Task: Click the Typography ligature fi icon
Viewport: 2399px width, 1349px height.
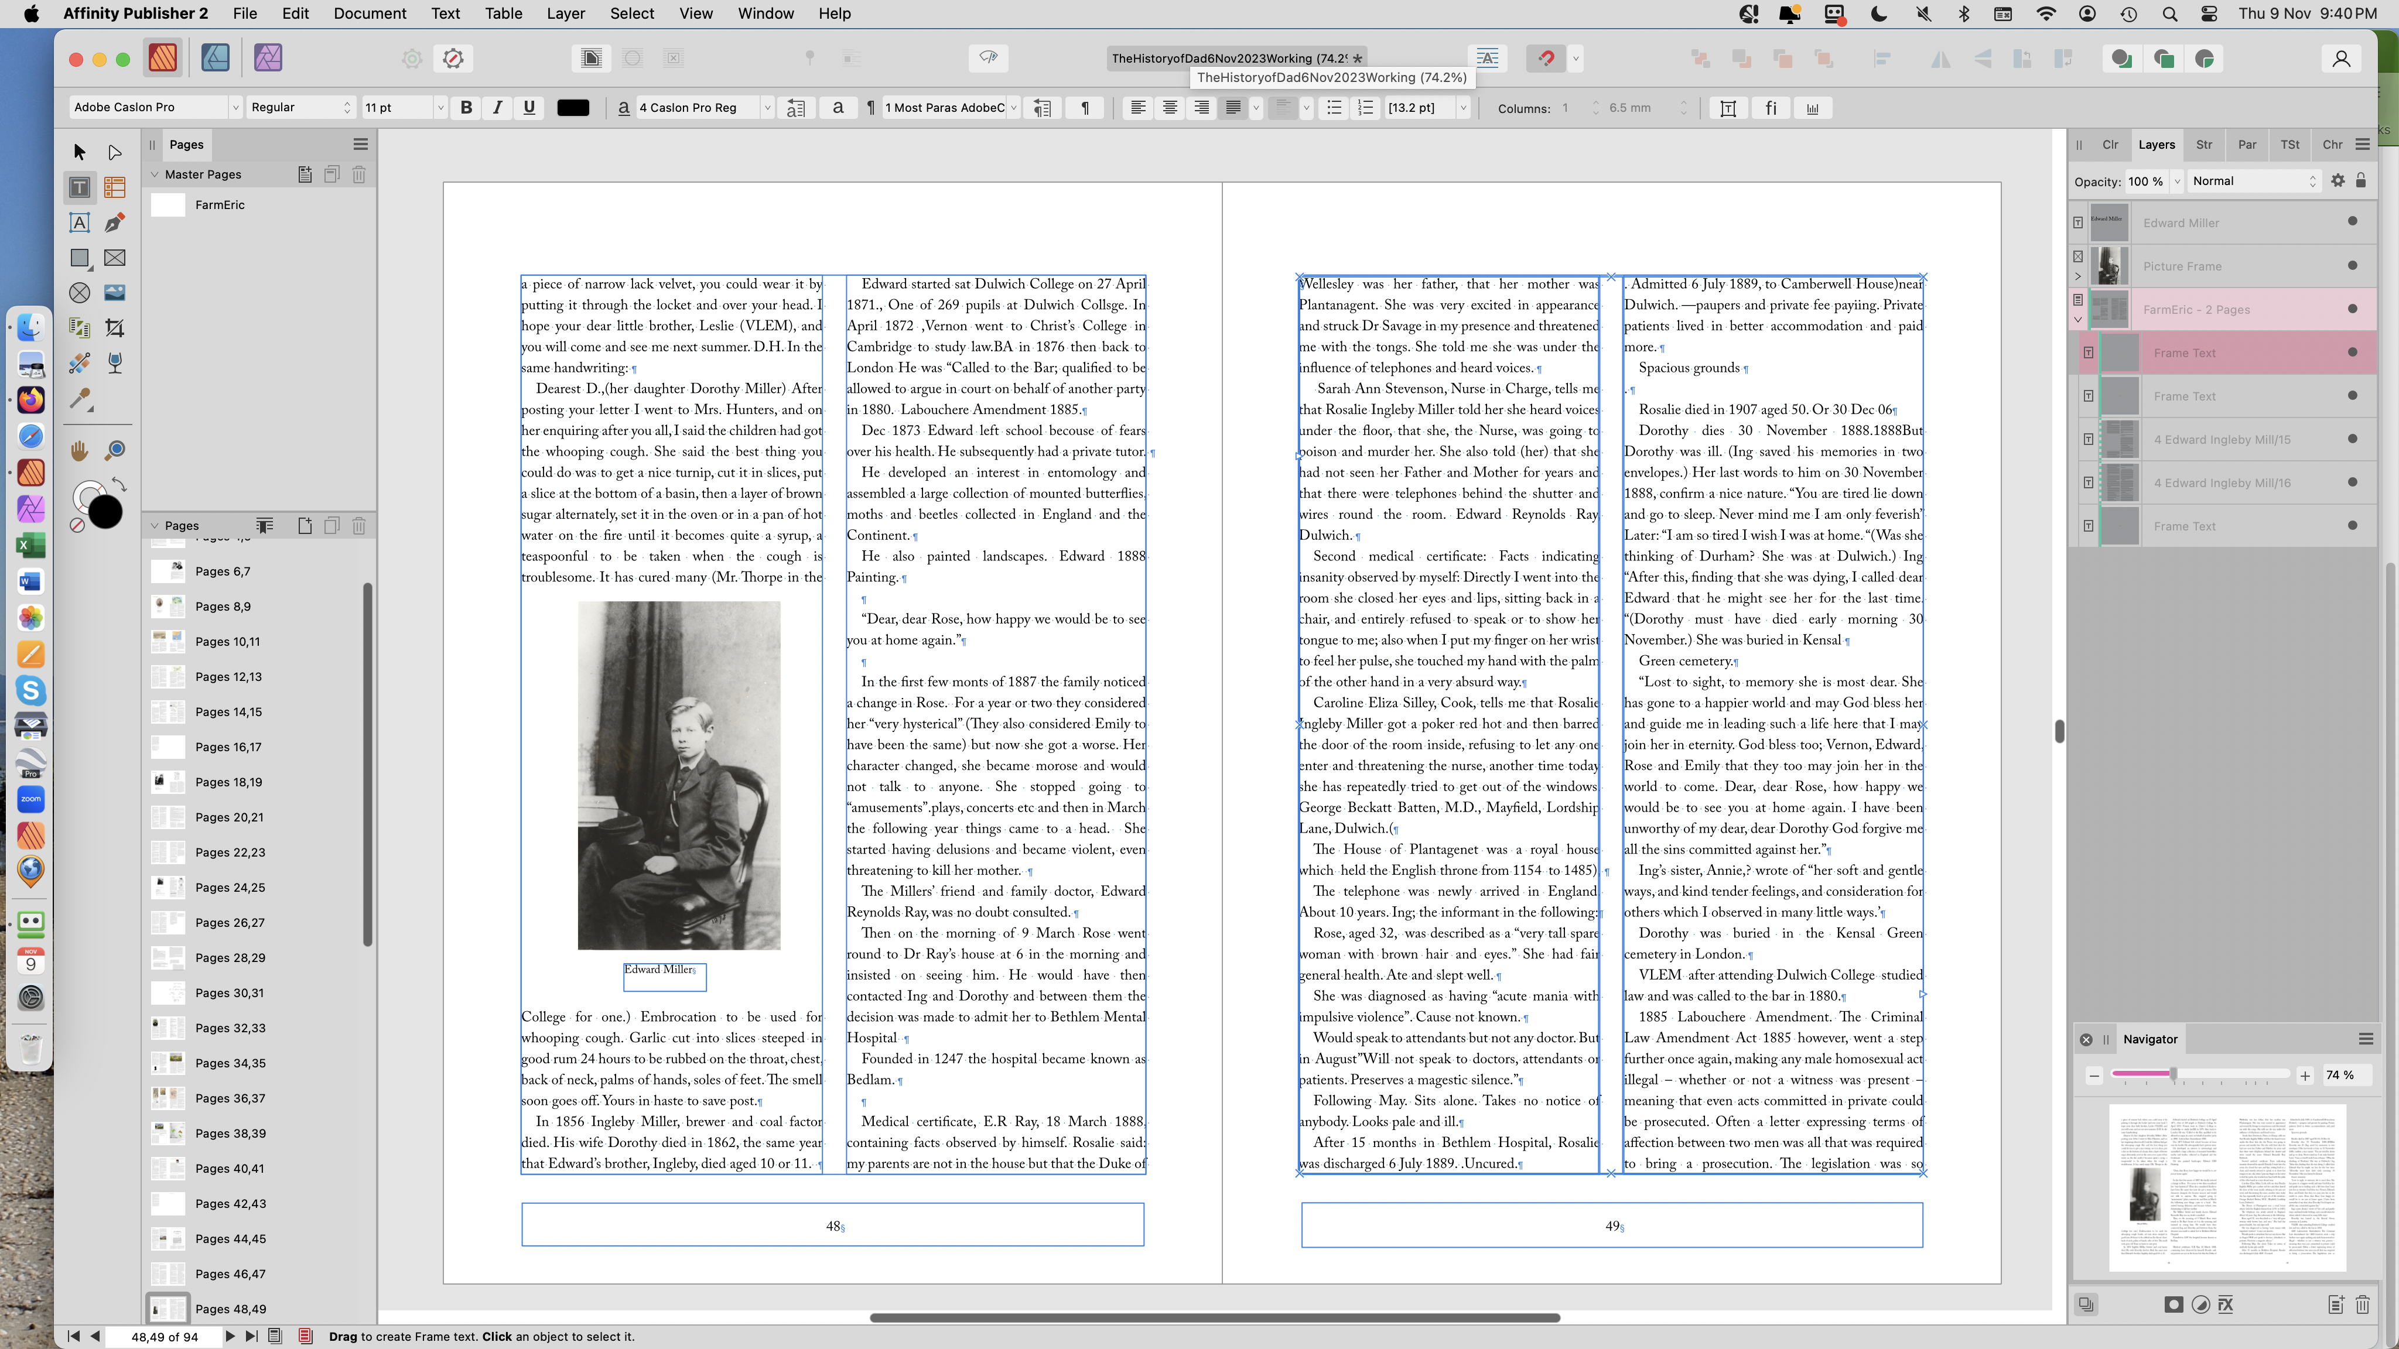Action: pyautogui.click(x=1771, y=108)
